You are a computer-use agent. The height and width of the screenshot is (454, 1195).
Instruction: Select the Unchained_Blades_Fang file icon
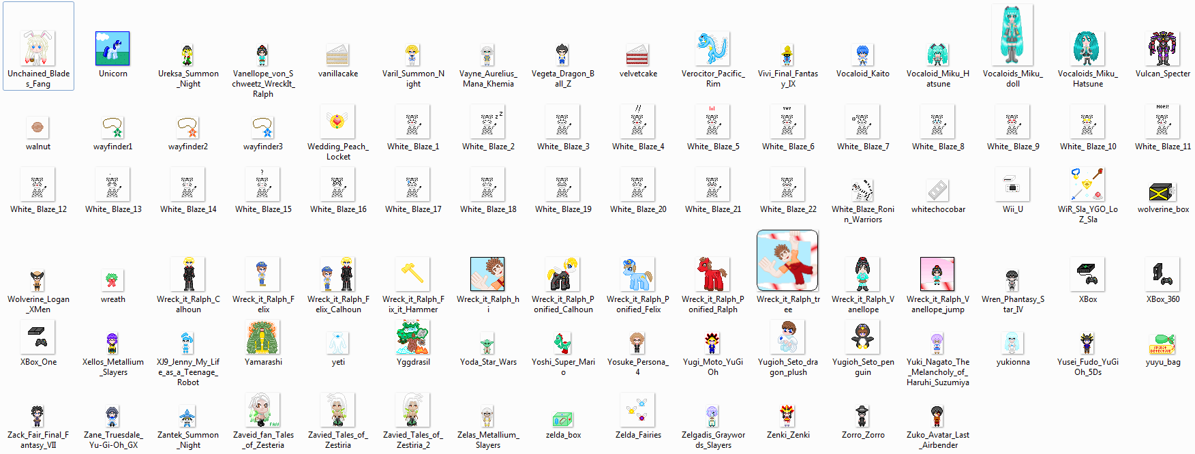click(x=38, y=48)
